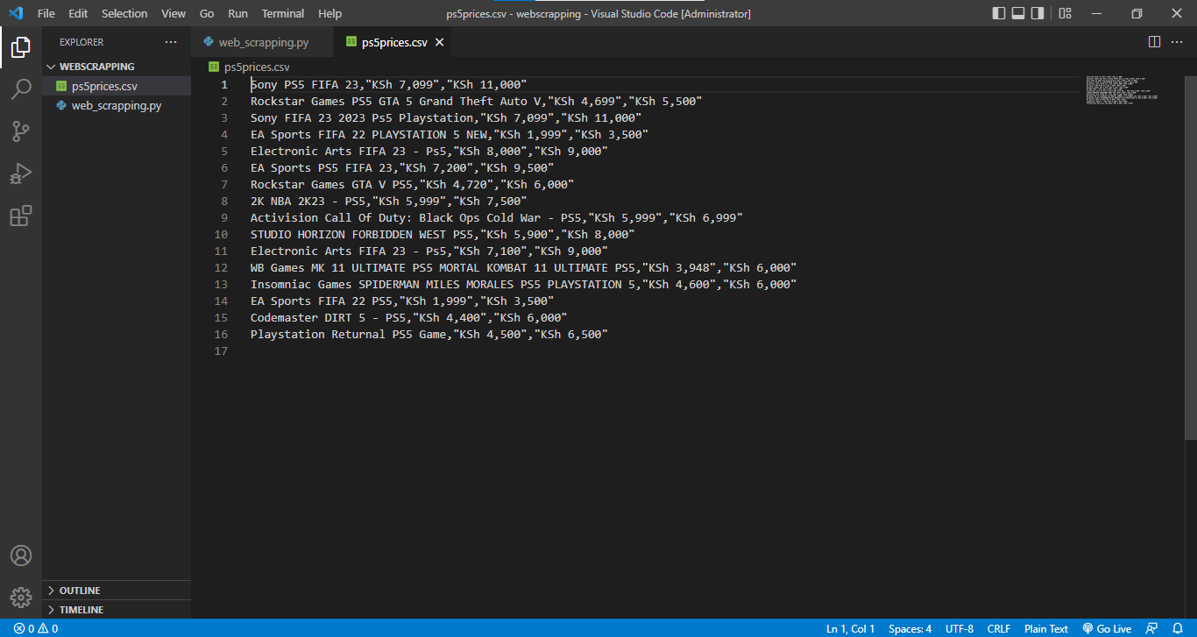Open the notifications bell
The height and width of the screenshot is (637, 1197).
click(1178, 628)
